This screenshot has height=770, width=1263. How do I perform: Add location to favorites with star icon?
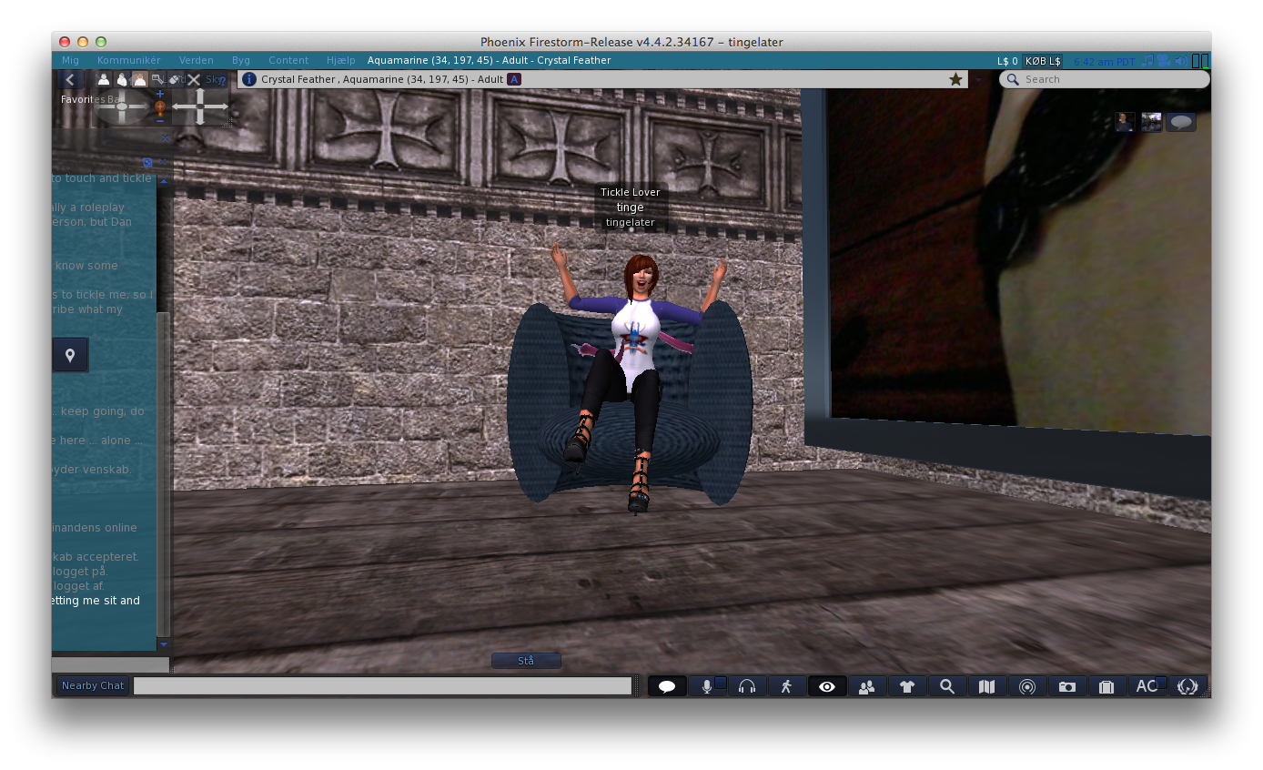955,79
